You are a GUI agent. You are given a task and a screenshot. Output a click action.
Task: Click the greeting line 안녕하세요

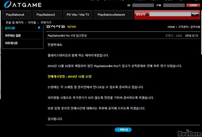coord(55,45)
